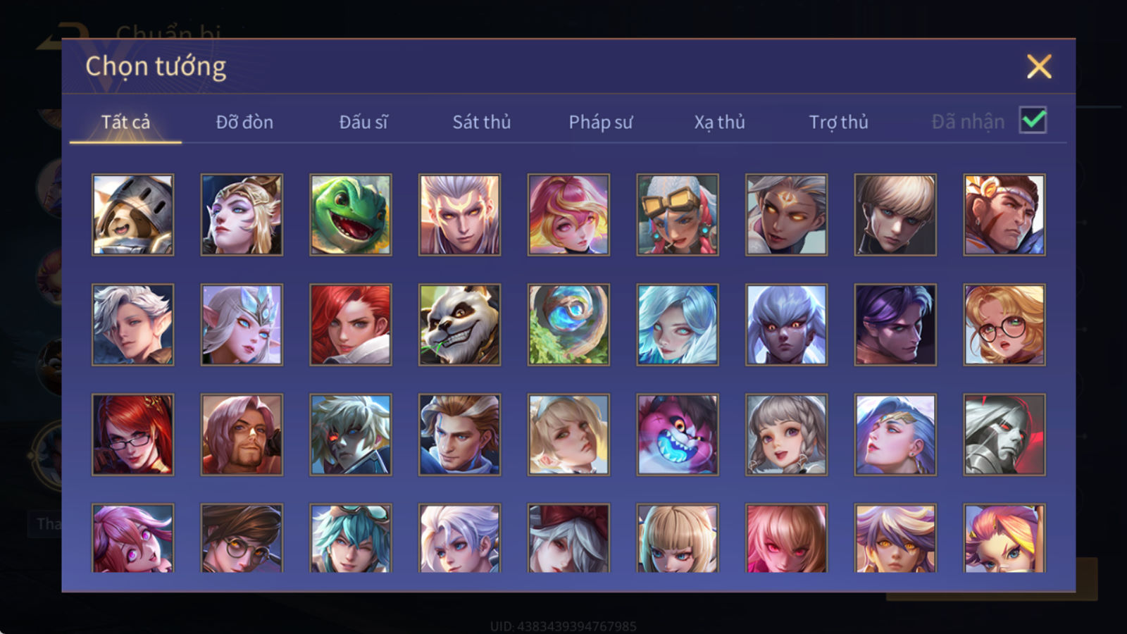Select the pink rainbow-haired girl hero
1127x634 pixels.
[x=568, y=215]
